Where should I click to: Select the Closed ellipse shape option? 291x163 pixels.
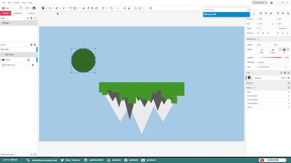pos(273,50)
